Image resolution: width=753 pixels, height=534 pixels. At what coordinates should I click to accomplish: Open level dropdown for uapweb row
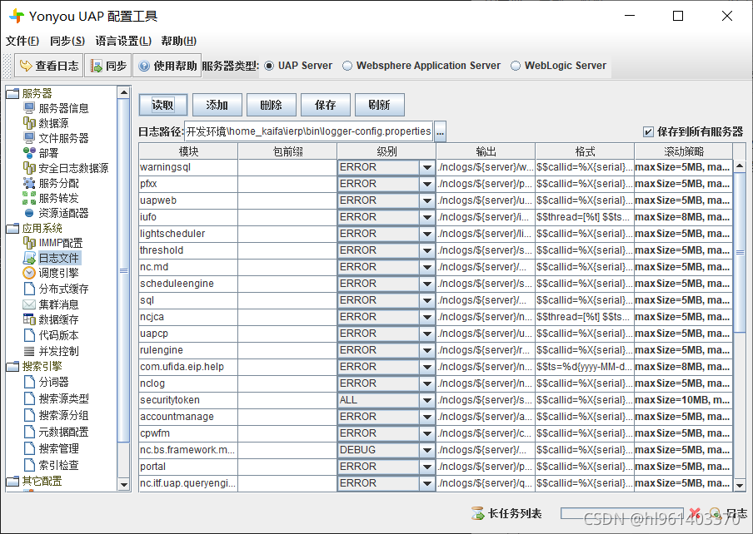point(427,200)
